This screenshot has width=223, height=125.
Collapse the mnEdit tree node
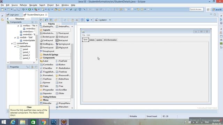[15, 37]
